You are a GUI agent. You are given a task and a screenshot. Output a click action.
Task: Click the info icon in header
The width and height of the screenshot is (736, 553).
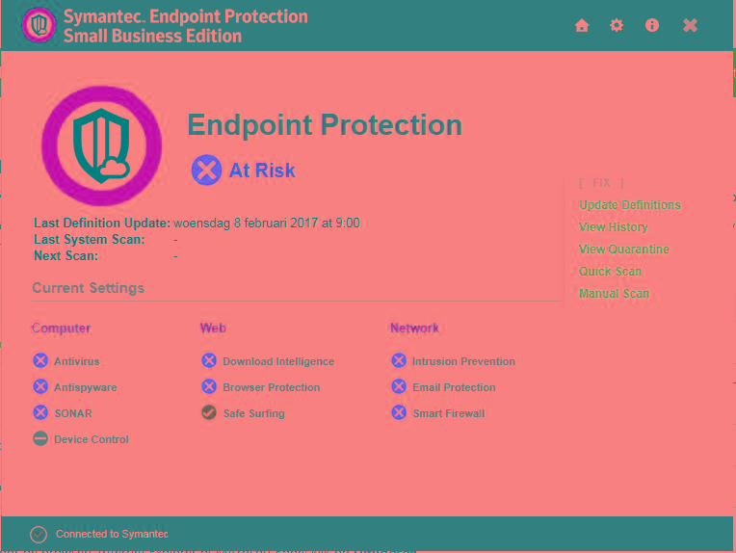[x=652, y=26]
